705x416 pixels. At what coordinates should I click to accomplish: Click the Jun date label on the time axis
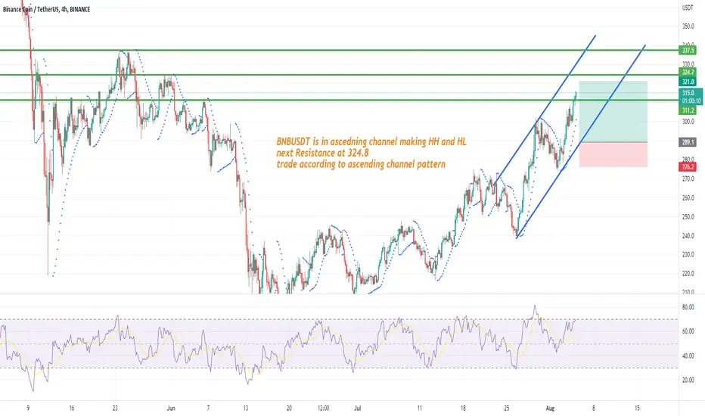click(x=171, y=408)
